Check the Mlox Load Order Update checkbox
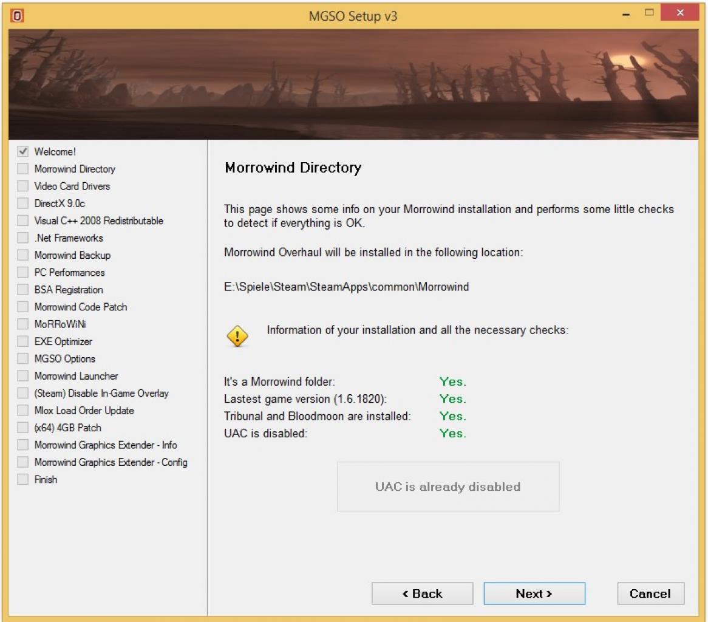The width and height of the screenshot is (708, 622). 22,410
